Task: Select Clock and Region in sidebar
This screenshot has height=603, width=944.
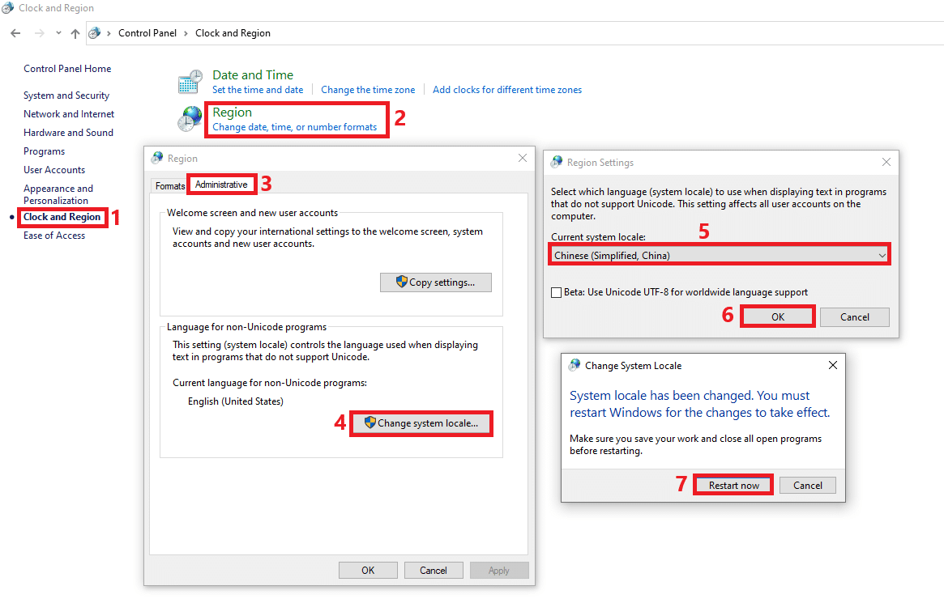Action: click(x=62, y=217)
